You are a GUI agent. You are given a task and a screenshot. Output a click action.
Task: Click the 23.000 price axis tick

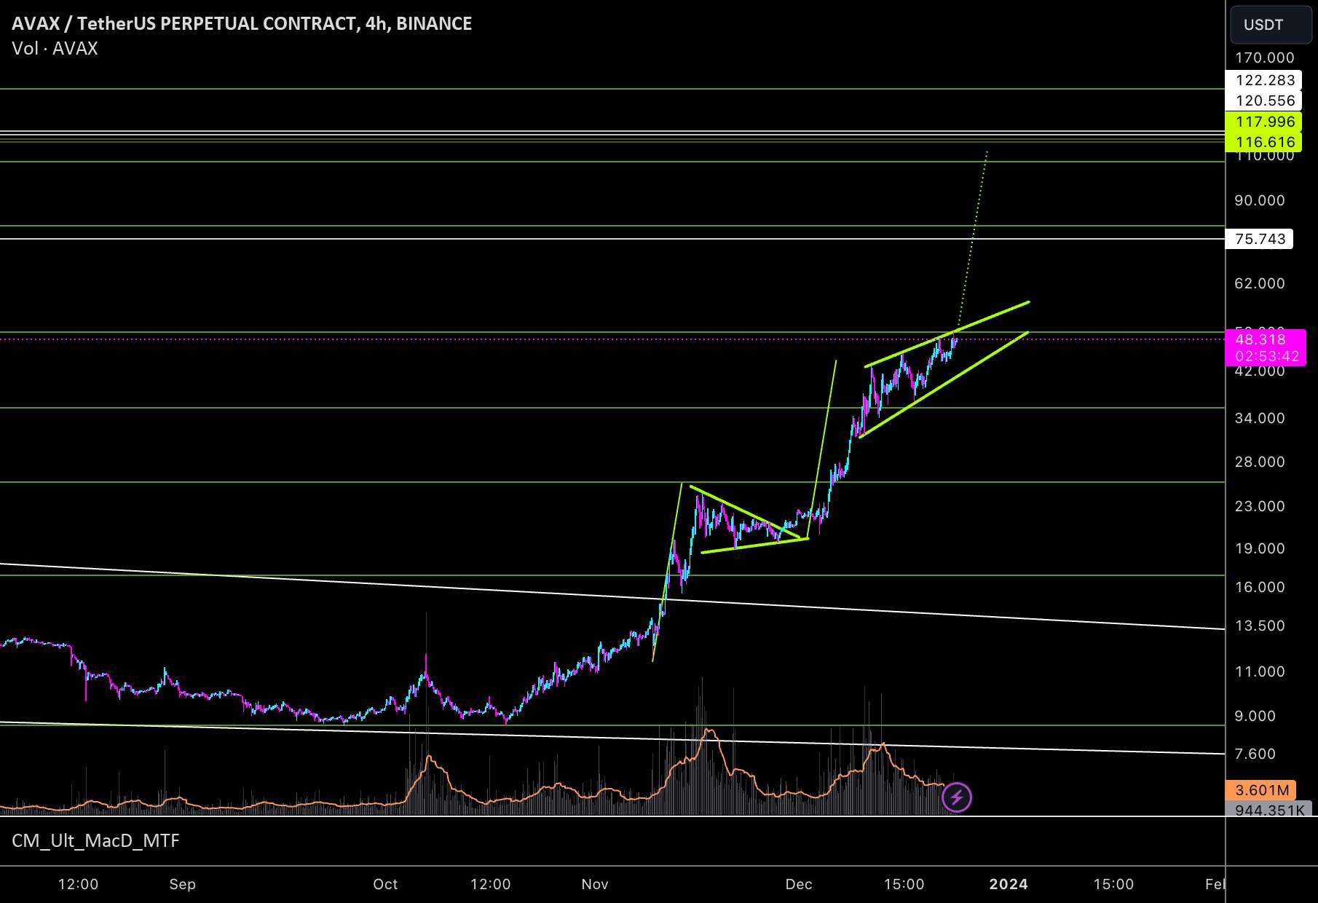point(1260,506)
